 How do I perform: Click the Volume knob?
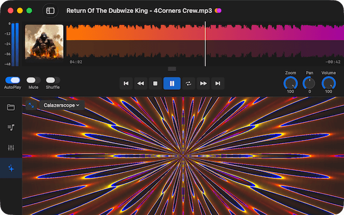pos(328,83)
